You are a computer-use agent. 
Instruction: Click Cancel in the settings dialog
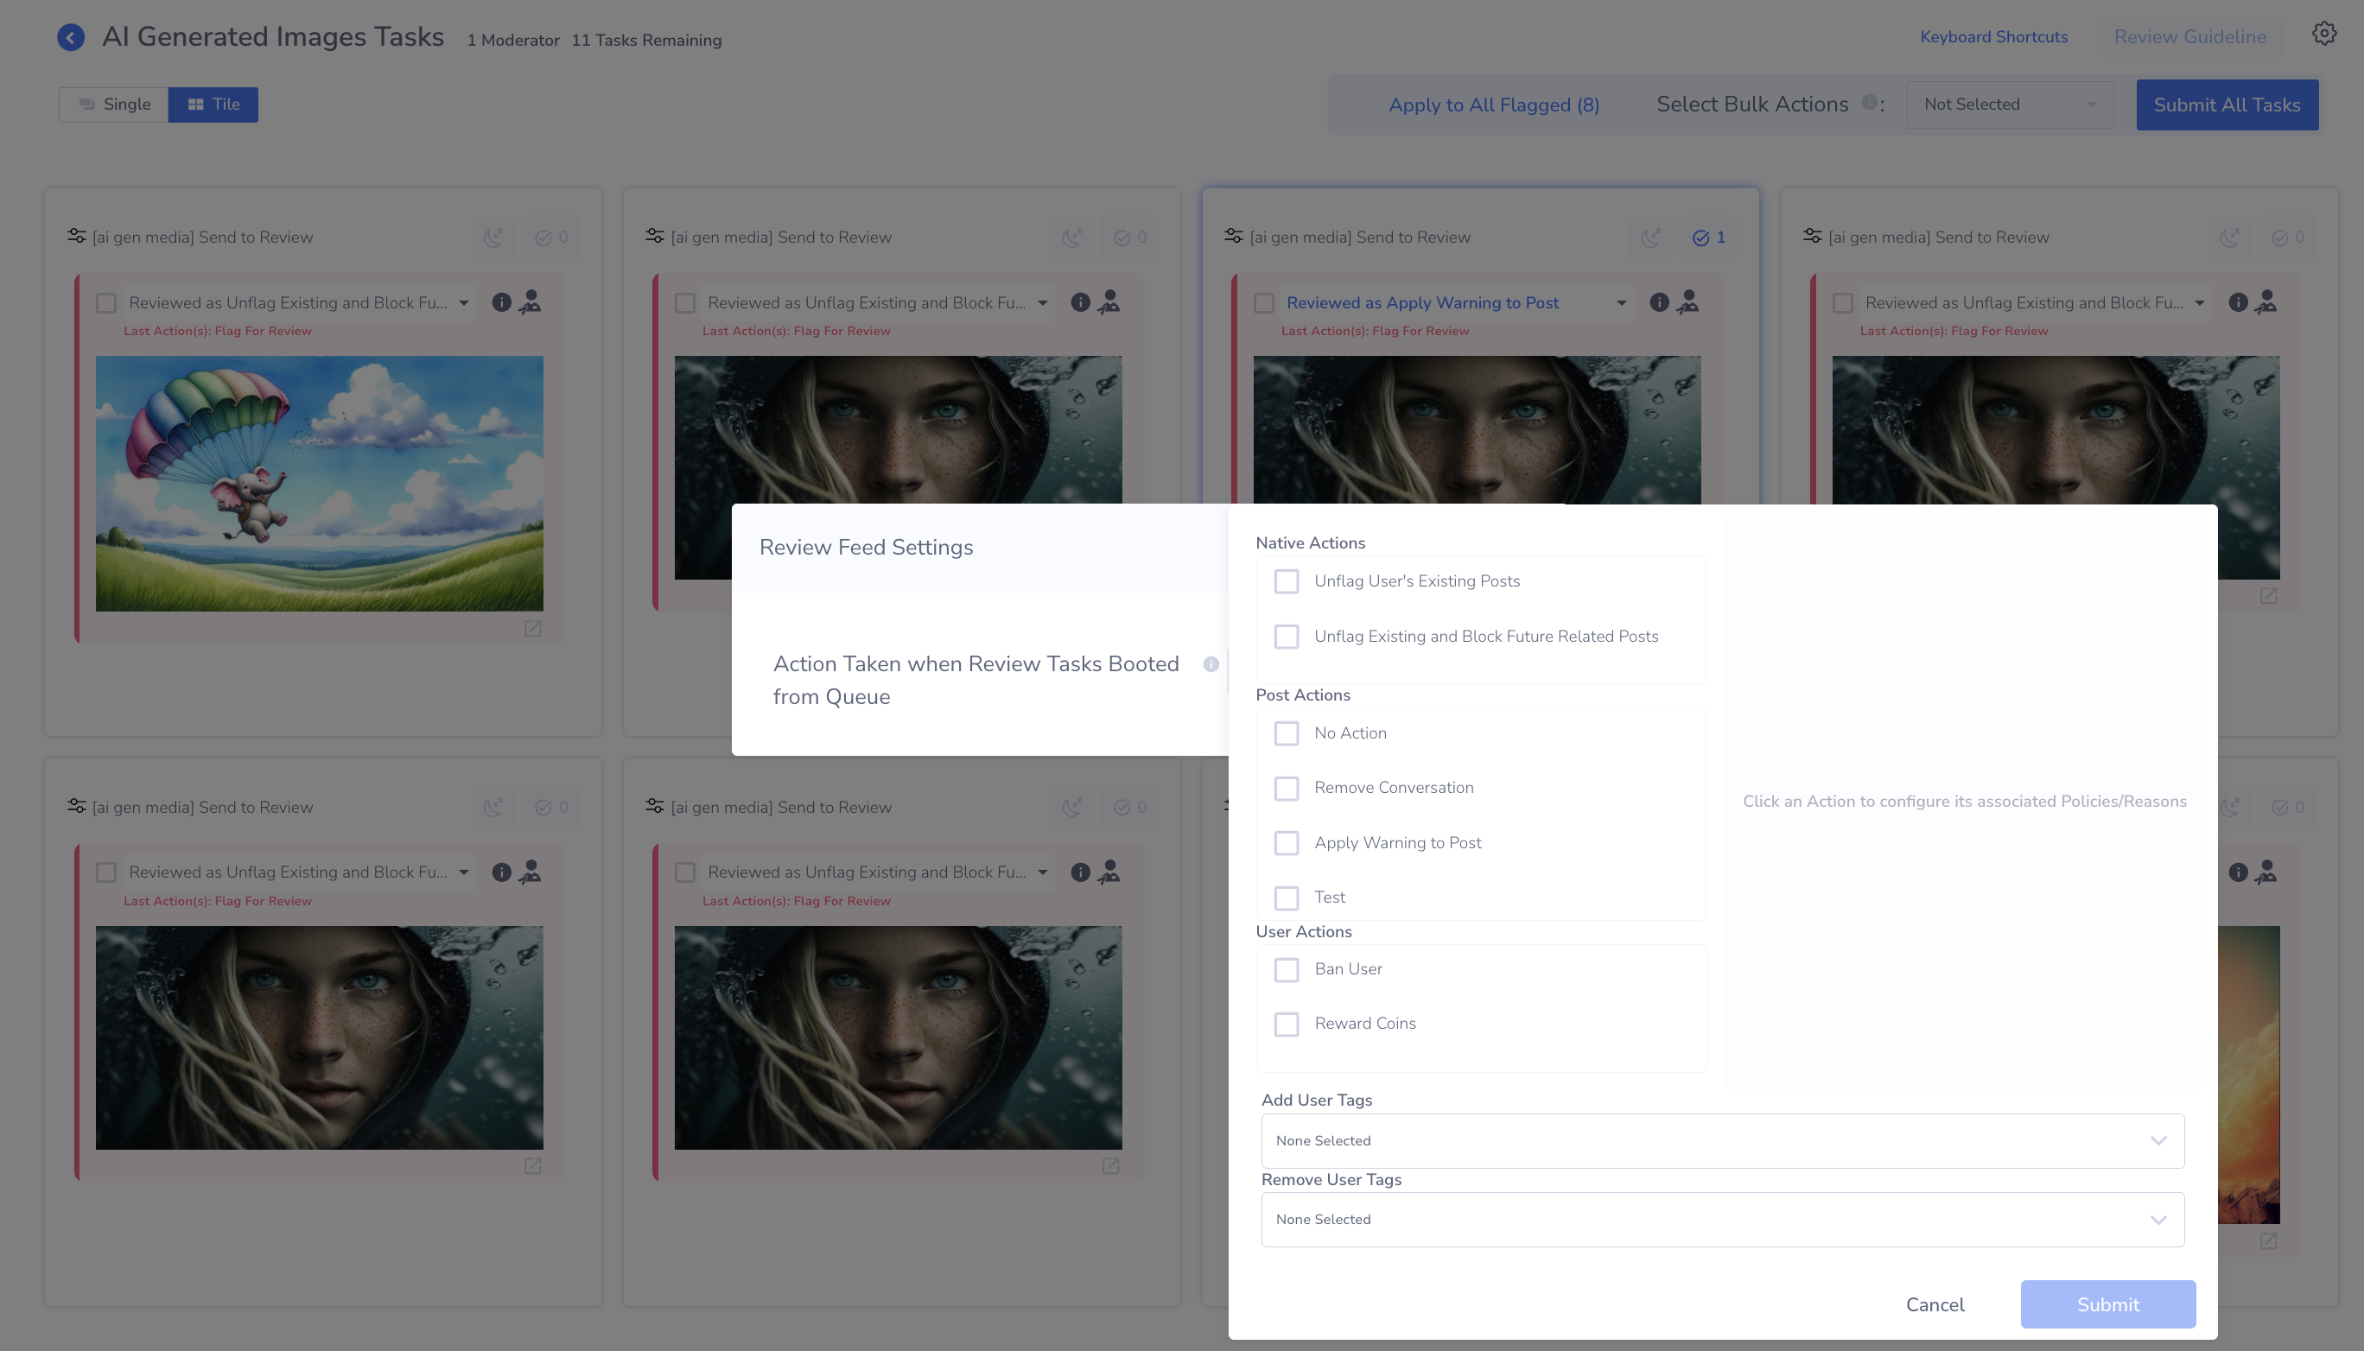pyautogui.click(x=1935, y=1304)
